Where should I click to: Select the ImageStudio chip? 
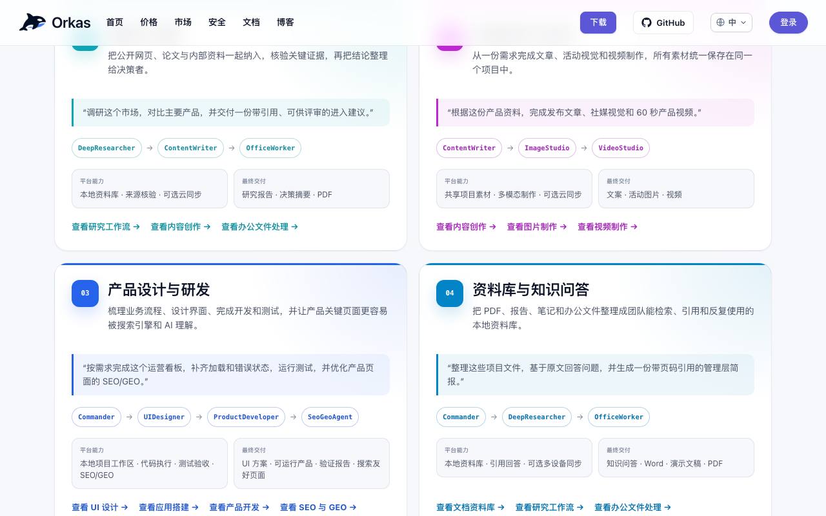coord(547,148)
